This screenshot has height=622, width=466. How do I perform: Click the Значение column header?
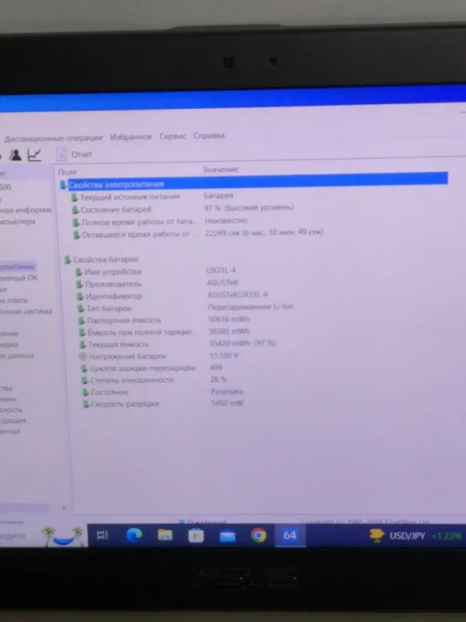coord(221,169)
